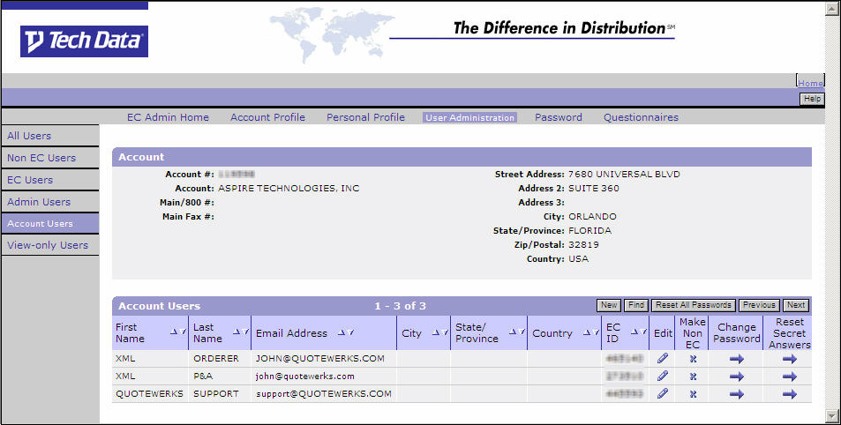Viewport: 841px width, 425px height.
Task: Open the Personal Profile tab
Action: (x=366, y=117)
